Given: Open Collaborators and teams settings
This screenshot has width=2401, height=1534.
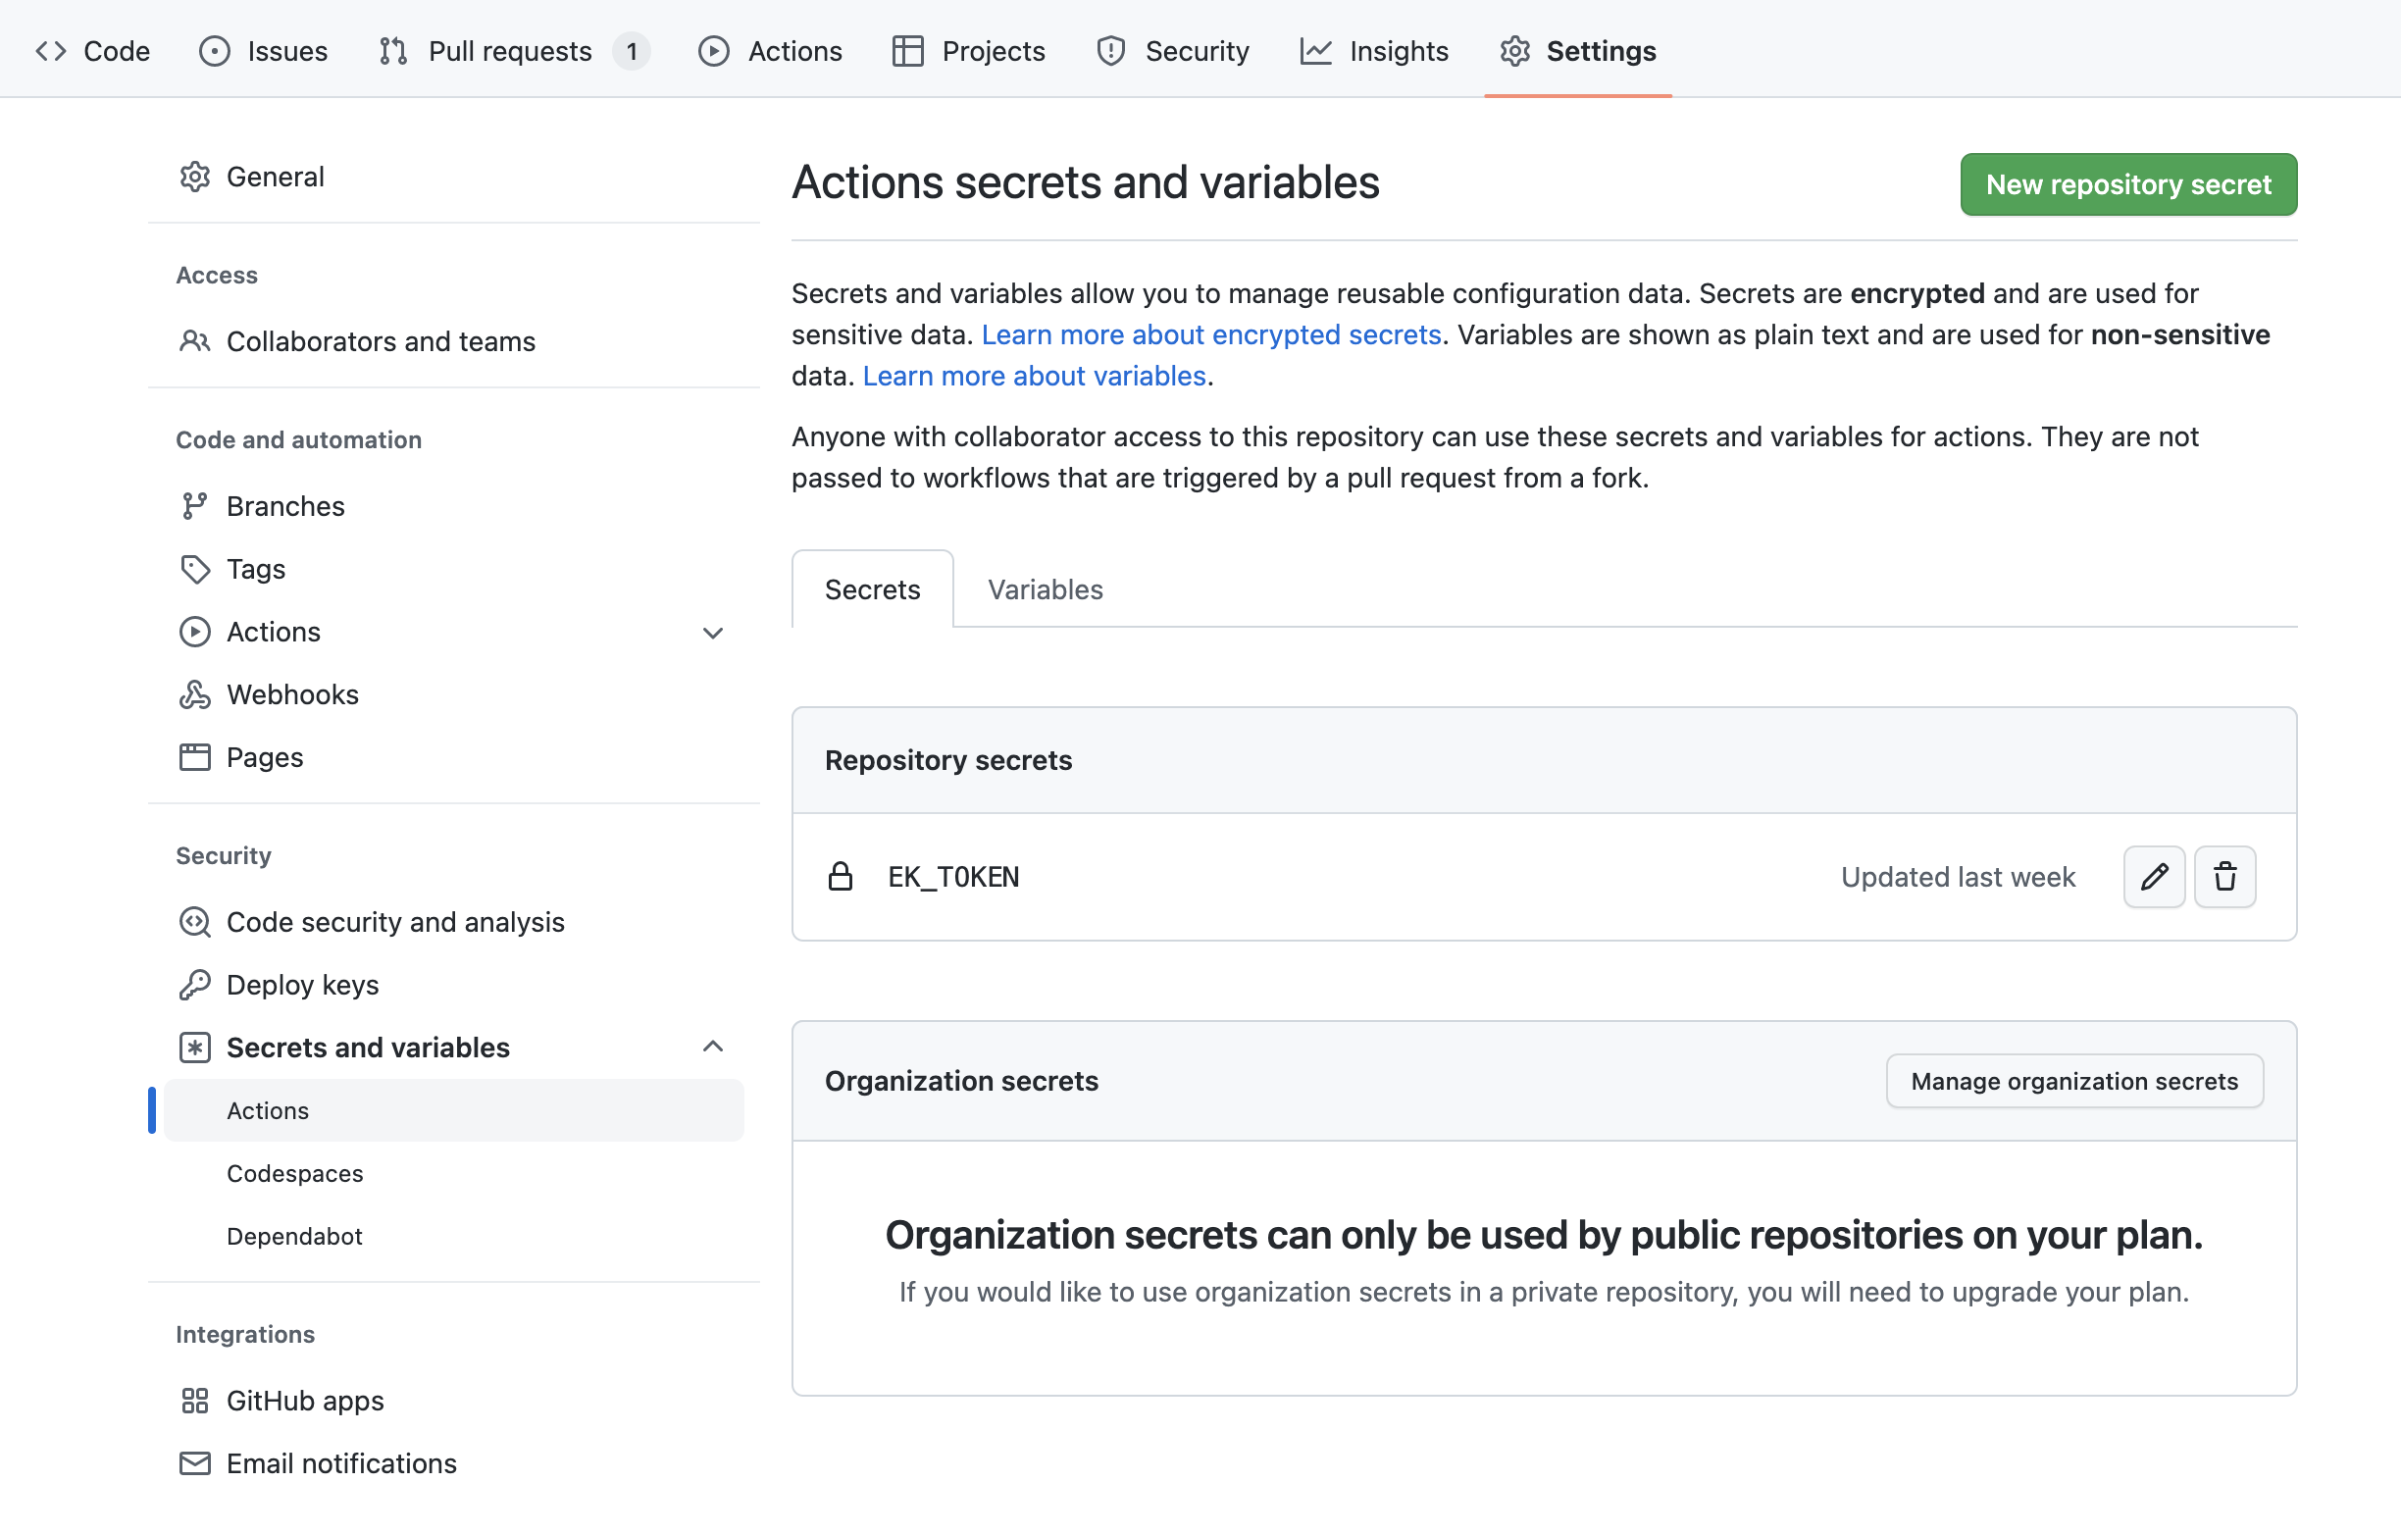Looking at the screenshot, I should pyautogui.click(x=380, y=341).
